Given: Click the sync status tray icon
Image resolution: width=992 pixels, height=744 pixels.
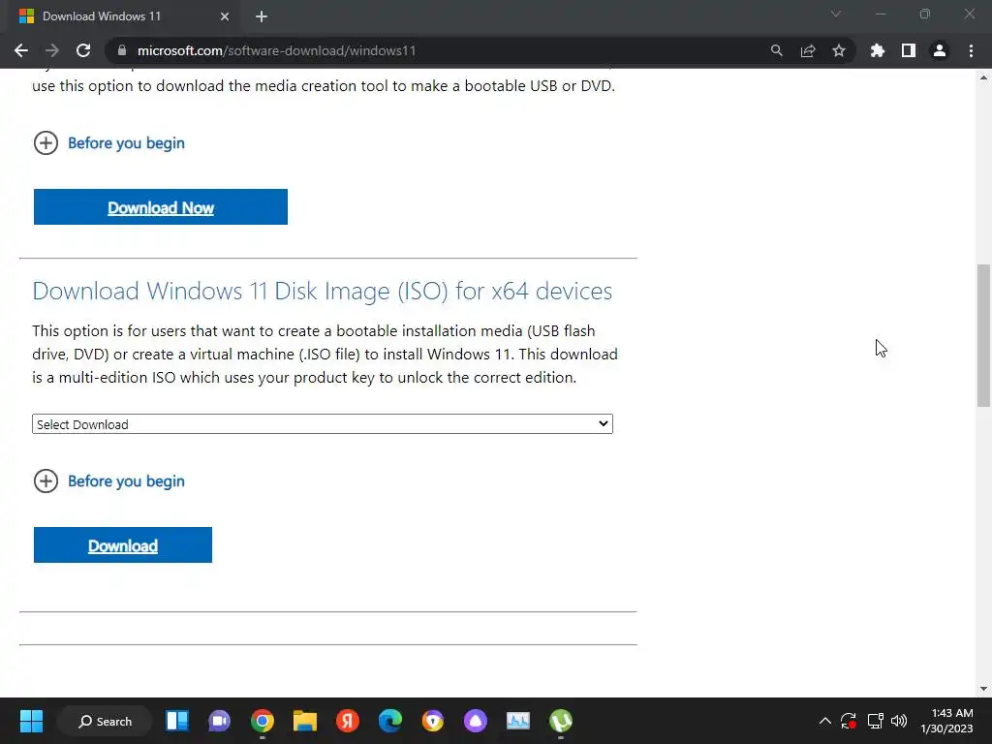Looking at the screenshot, I should pyautogui.click(x=849, y=721).
